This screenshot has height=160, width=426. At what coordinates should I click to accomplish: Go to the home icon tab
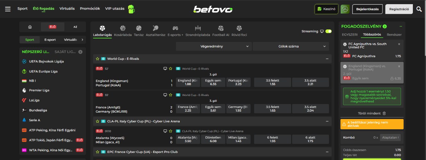pyautogui.click(x=30, y=27)
